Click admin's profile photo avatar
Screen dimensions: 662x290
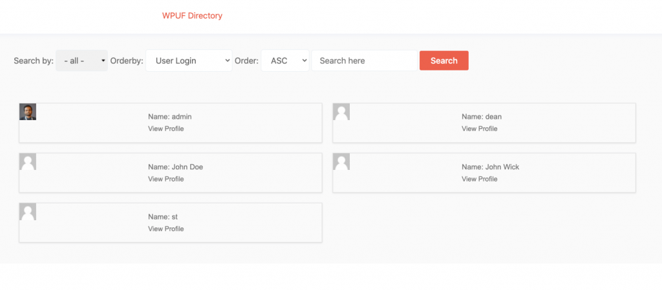point(28,112)
